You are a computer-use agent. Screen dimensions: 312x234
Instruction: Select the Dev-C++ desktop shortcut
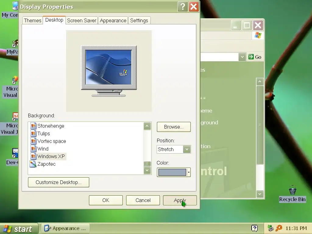[12, 157]
